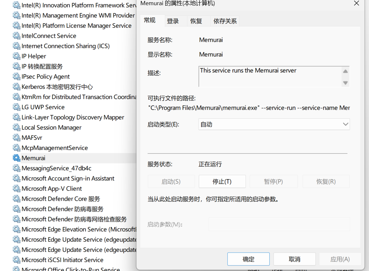Click the 停止(T) button

[222, 181]
